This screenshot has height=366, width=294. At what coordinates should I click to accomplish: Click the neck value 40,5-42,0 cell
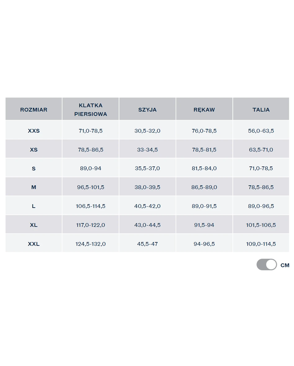(x=147, y=206)
